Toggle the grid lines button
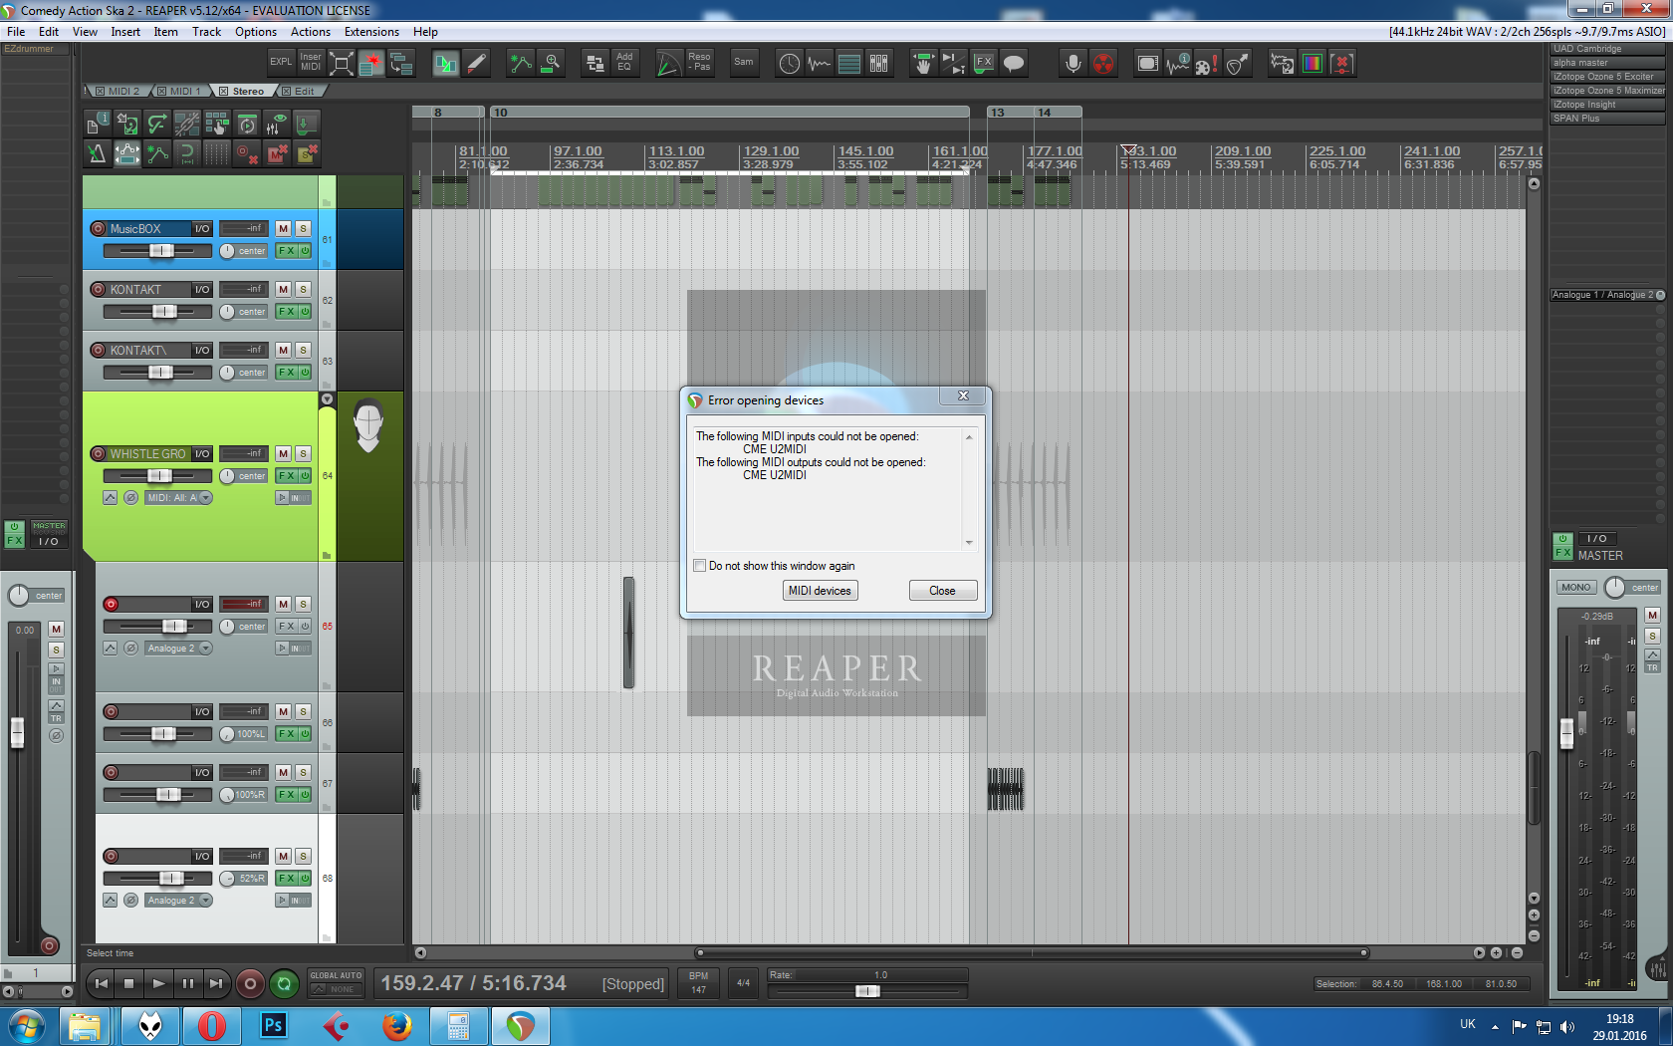Screen dimensions: 1673x1046 click(x=216, y=153)
